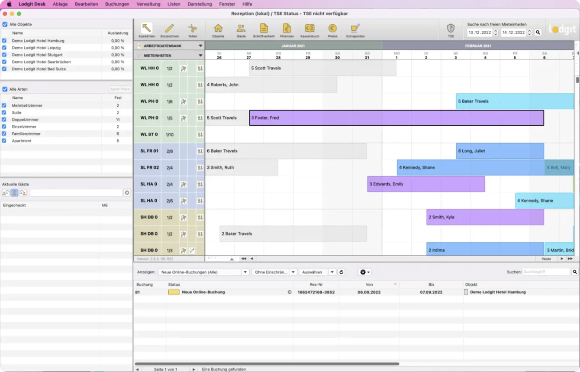Open the Apple menu
The height and width of the screenshot is (372, 580).
coord(9,4)
